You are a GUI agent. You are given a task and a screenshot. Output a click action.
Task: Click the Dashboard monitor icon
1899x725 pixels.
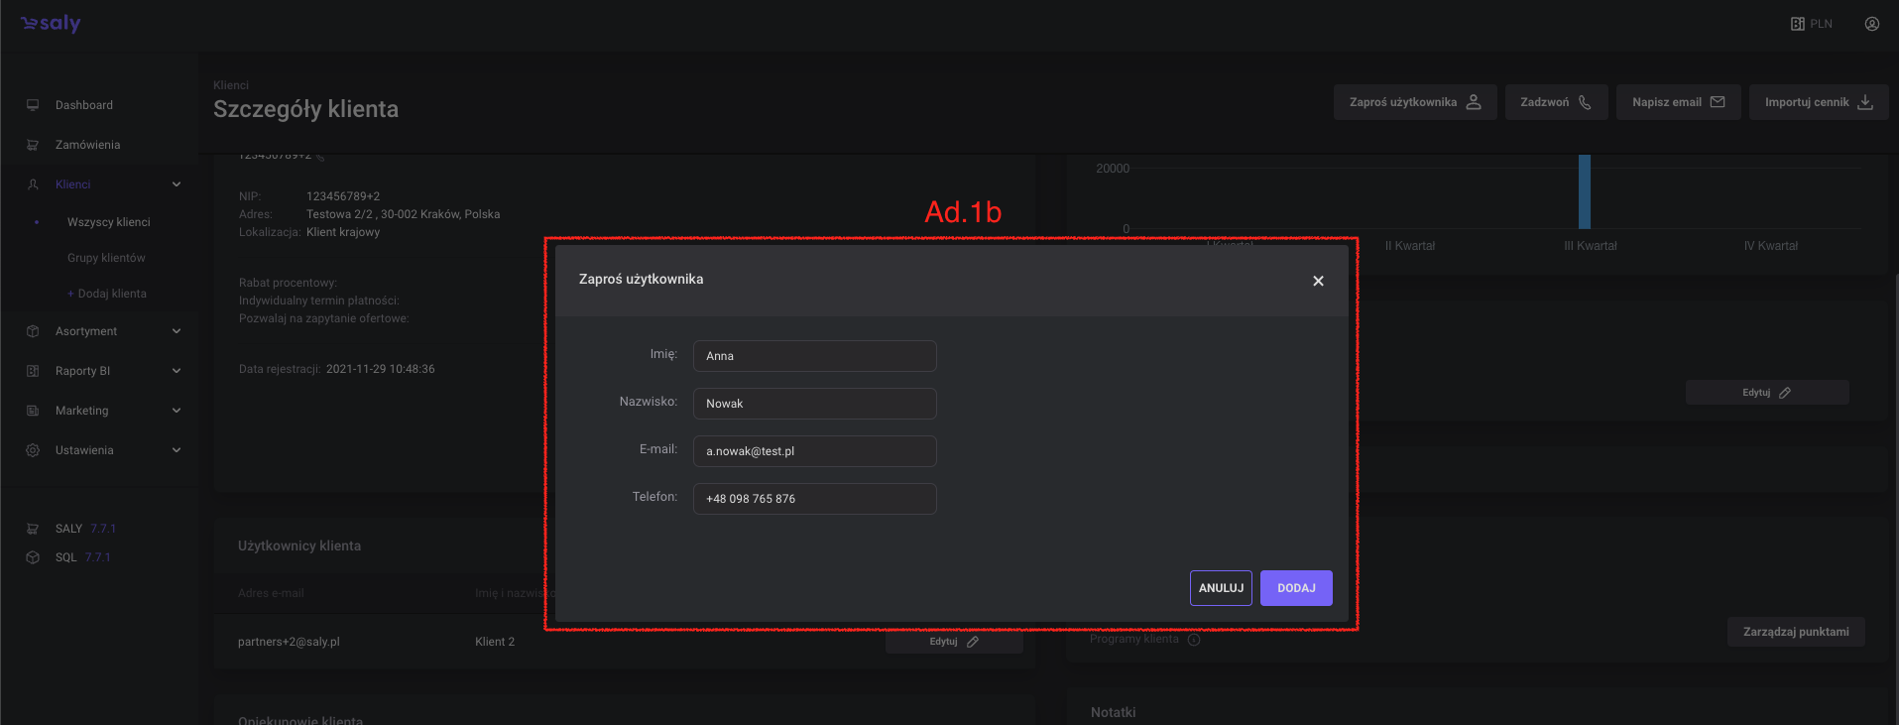pos(33,105)
